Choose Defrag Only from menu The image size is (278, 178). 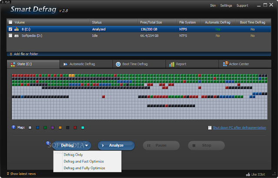coord(73,155)
